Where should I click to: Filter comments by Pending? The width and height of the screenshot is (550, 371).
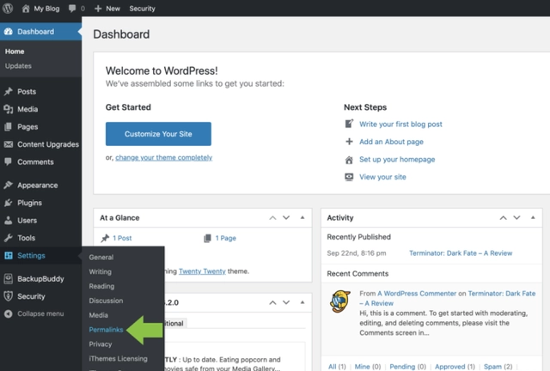point(403,367)
